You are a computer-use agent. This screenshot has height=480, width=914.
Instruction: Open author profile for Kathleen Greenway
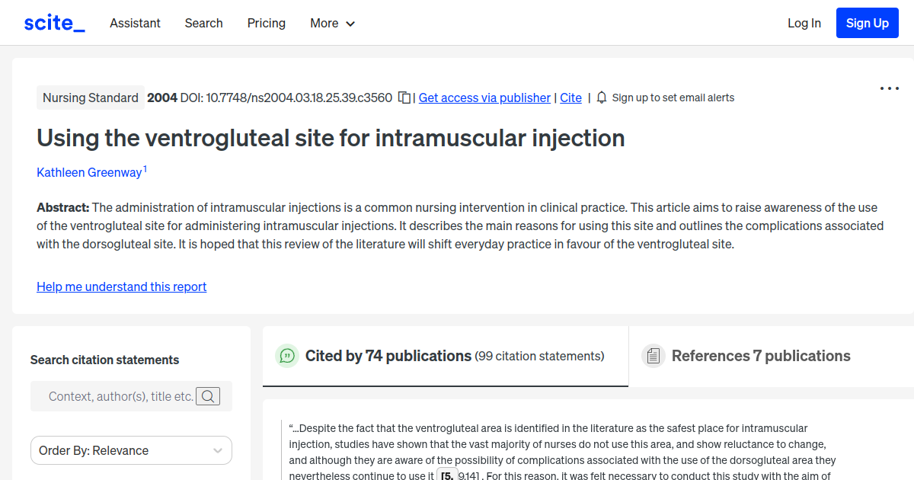point(88,172)
